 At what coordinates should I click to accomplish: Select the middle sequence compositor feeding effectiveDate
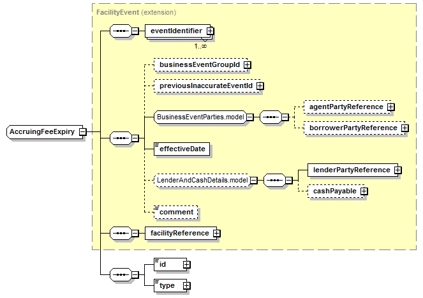[x=121, y=138]
